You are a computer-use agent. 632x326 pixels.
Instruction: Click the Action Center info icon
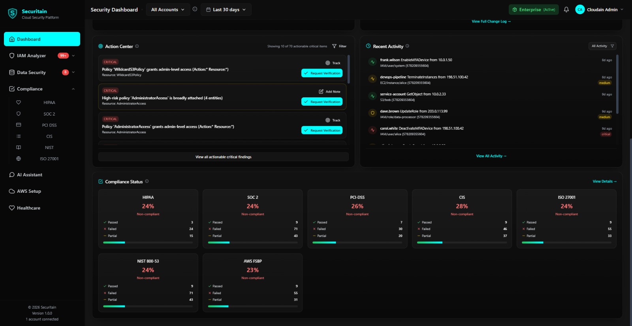pyautogui.click(x=137, y=46)
